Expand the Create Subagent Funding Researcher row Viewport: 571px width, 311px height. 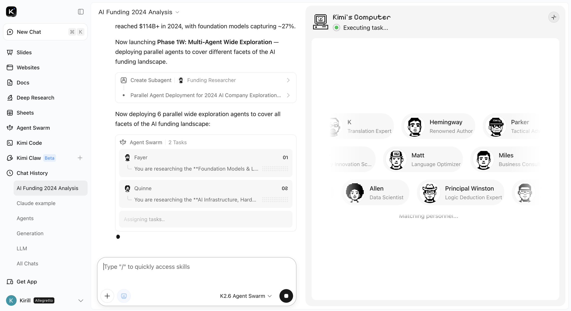pos(206,80)
